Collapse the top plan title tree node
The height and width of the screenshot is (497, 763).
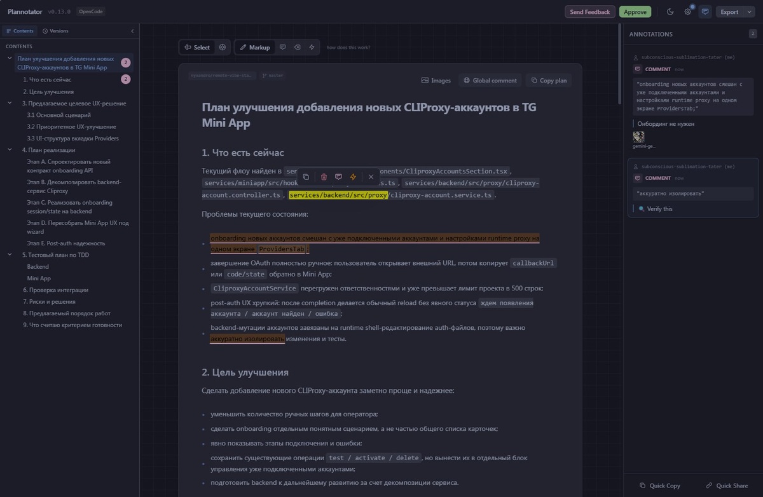pyautogui.click(x=10, y=58)
